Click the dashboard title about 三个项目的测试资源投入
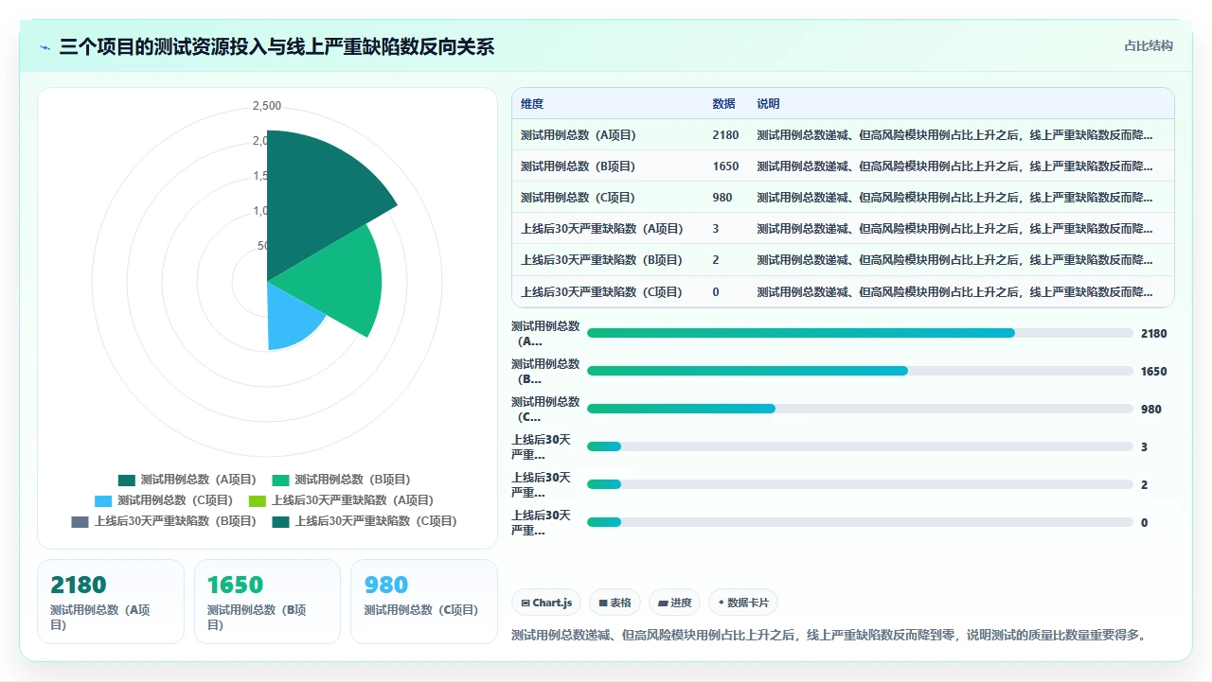 point(276,47)
